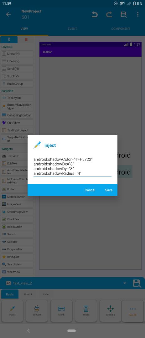Click the save project disk icon
The image size is (145, 338).
pos(123,14)
